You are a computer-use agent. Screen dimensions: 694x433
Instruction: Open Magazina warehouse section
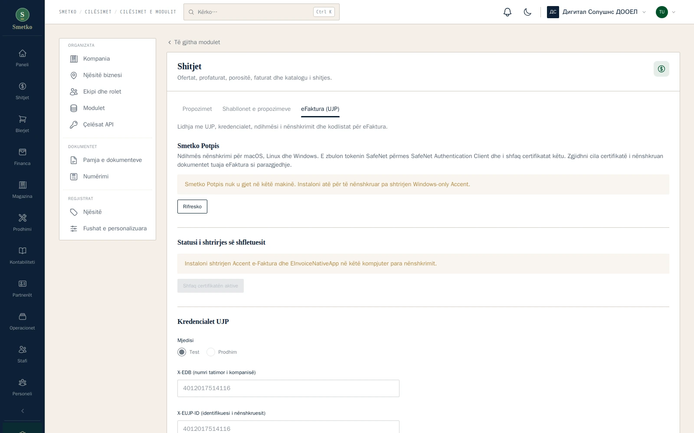(x=22, y=190)
